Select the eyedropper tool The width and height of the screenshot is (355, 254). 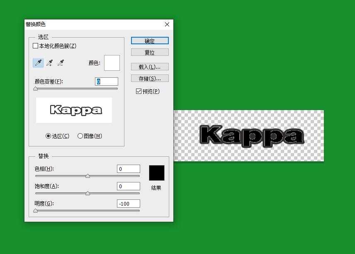pos(38,62)
